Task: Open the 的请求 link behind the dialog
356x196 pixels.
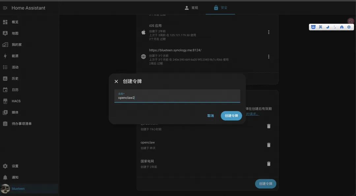Action: coord(252,114)
